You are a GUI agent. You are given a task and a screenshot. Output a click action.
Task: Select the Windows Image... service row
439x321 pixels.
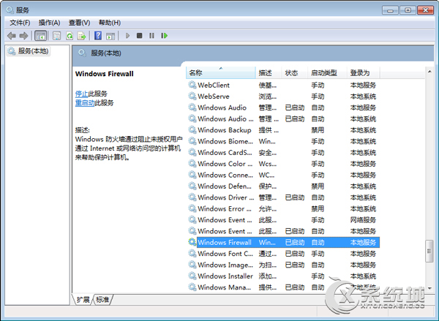point(283,265)
